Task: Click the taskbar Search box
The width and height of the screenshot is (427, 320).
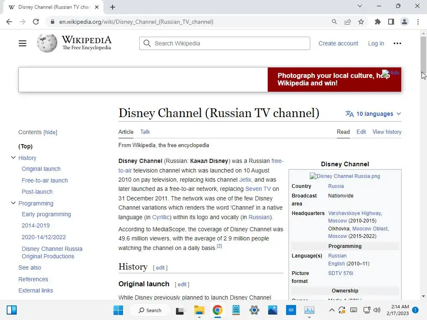Action: 150,310
